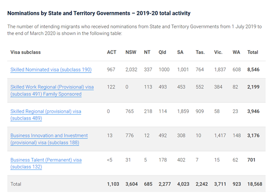Click the page heading Nominations by State and Territory
This screenshot has width=280, height=193.
pos(99,13)
